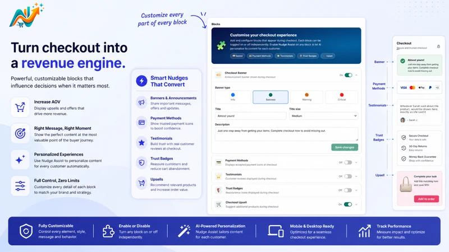Click the Full Control, Zero Limits sliders icon

tap(20, 186)
